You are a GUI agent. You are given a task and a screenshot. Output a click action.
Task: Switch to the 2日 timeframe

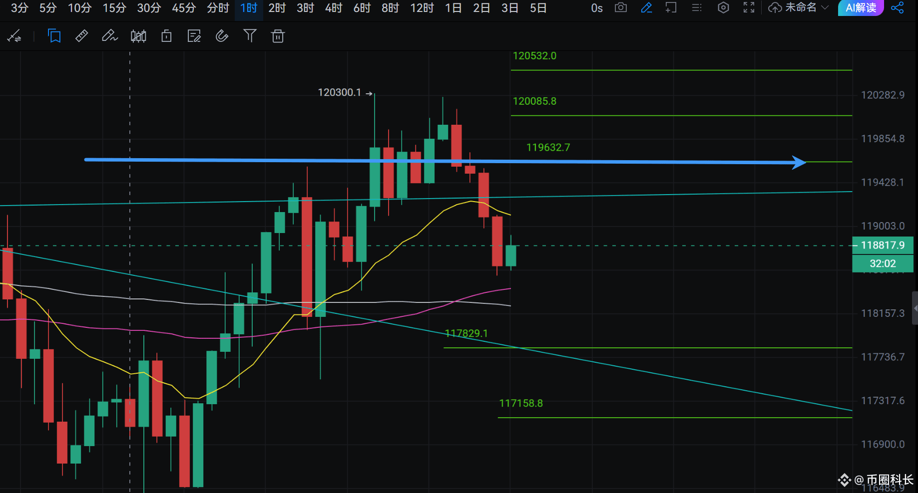click(481, 8)
